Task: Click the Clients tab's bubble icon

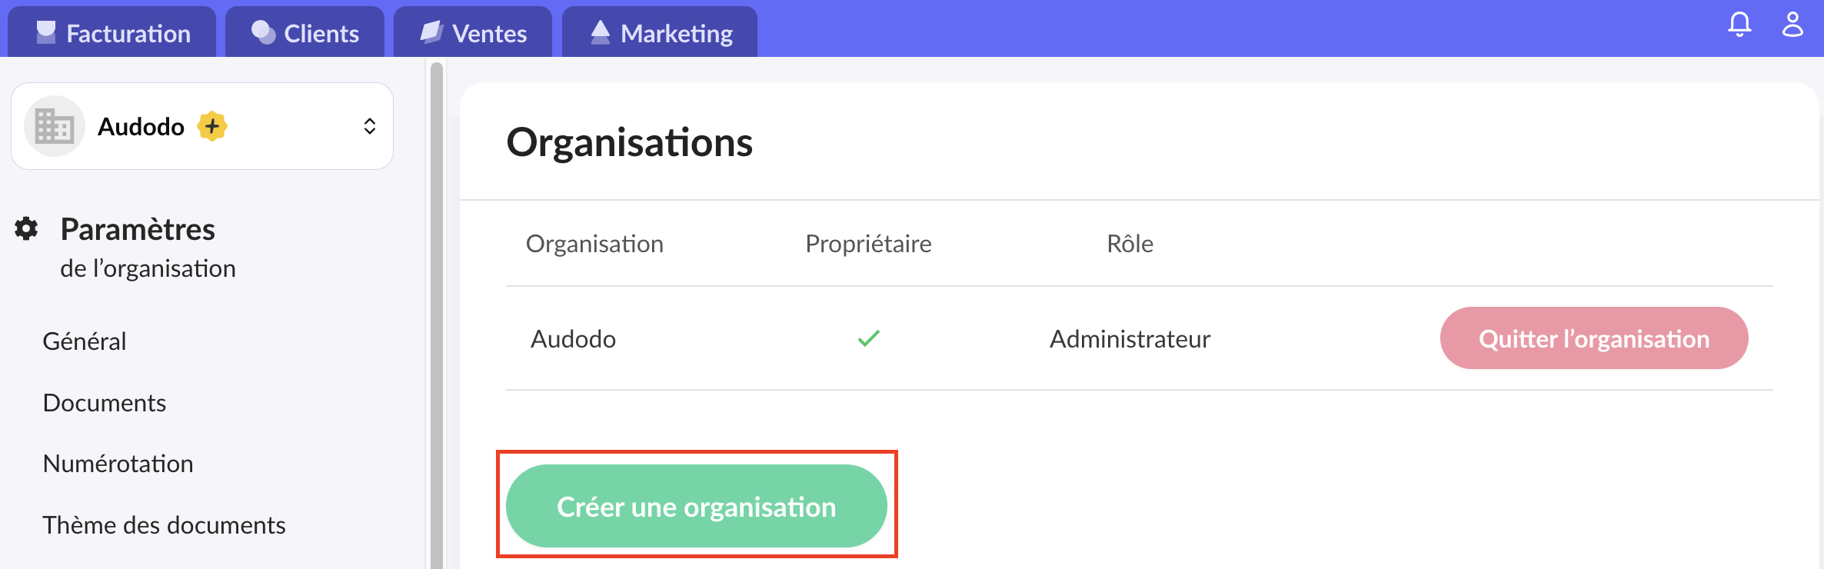Action: (263, 32)
